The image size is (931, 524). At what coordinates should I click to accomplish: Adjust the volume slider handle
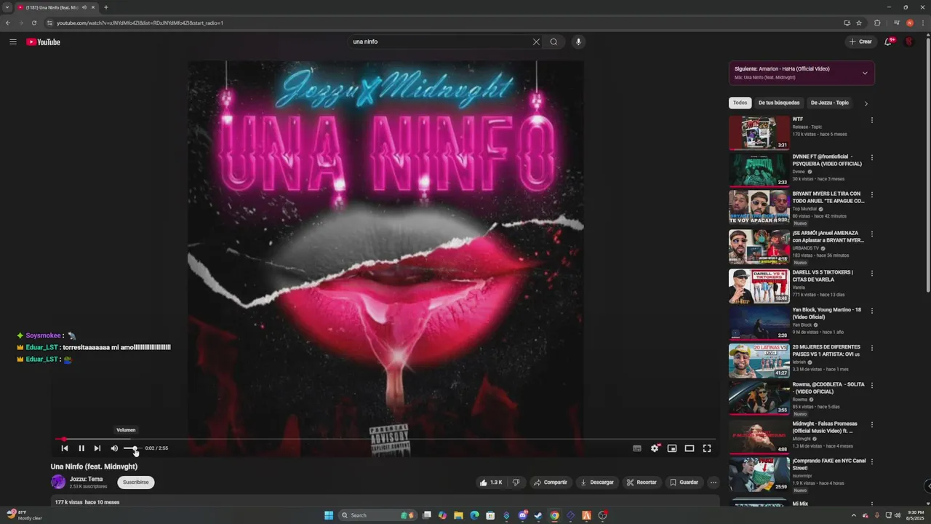(x=135, y=448)
